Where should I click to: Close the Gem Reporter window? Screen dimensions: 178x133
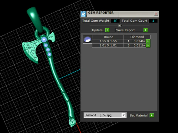point(156,14)
